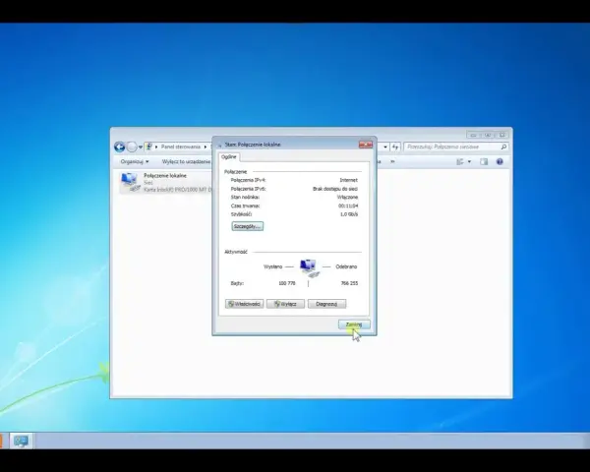590x472 pixels.
Task: Click the Połączenia IPv4 label
Action: 249,180
